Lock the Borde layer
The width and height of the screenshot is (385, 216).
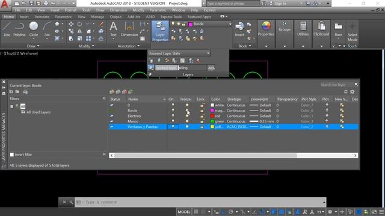pyautogui.click(x=202, y=110)
